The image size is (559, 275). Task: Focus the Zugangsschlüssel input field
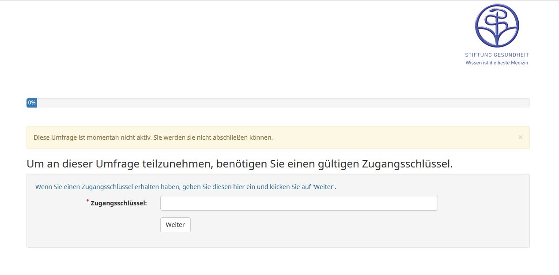[299, 203]
